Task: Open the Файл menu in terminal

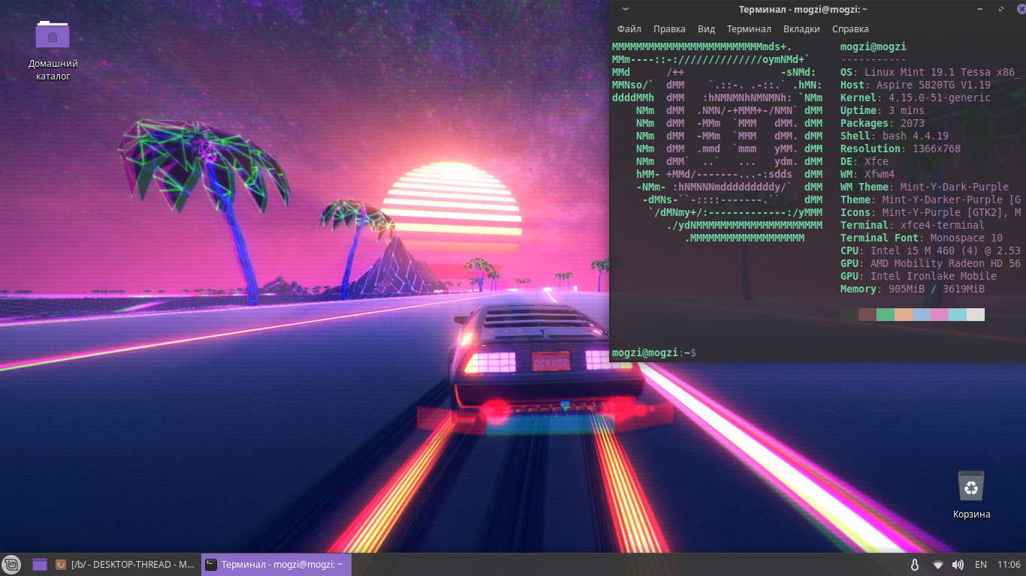Action: 629,29
